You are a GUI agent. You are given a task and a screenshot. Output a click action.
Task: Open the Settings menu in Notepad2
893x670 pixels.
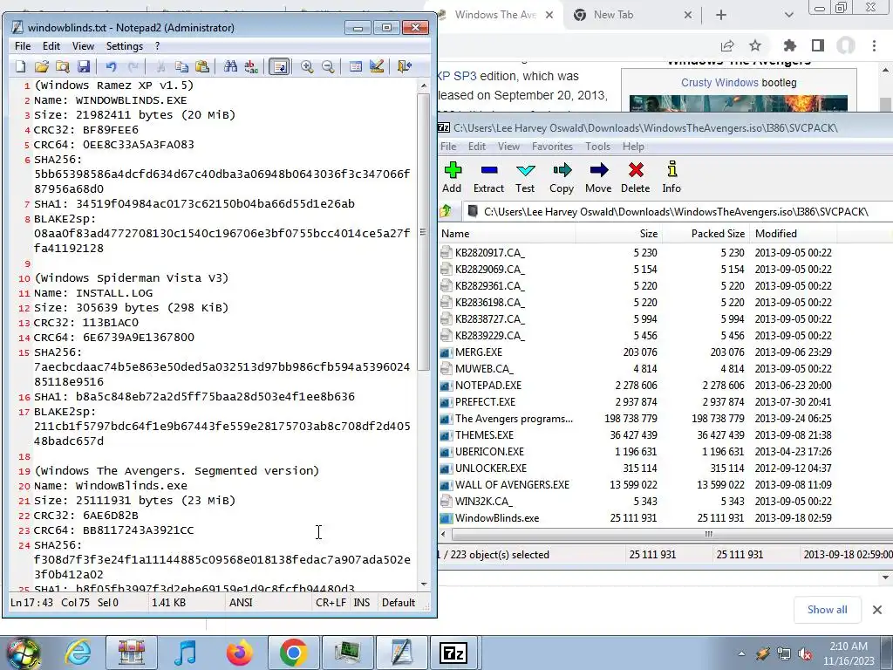[x=125, y=46]
